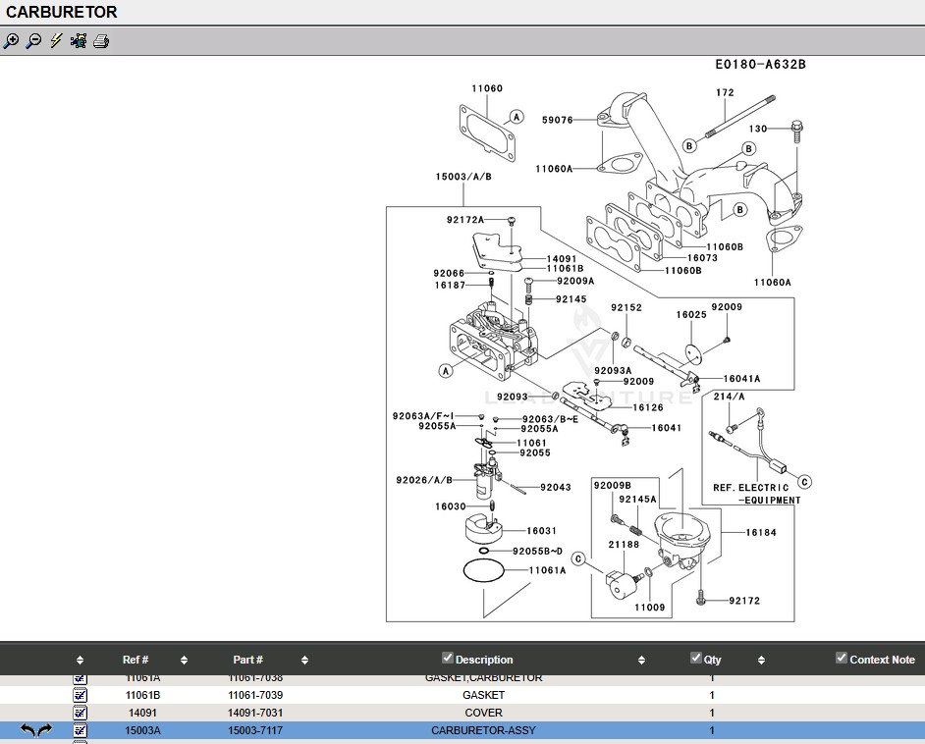Click sort arrows right of Part #

coord(305,661)
